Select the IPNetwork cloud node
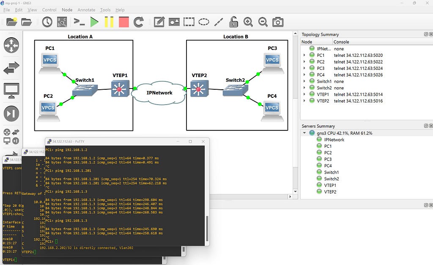 point(159,93)
